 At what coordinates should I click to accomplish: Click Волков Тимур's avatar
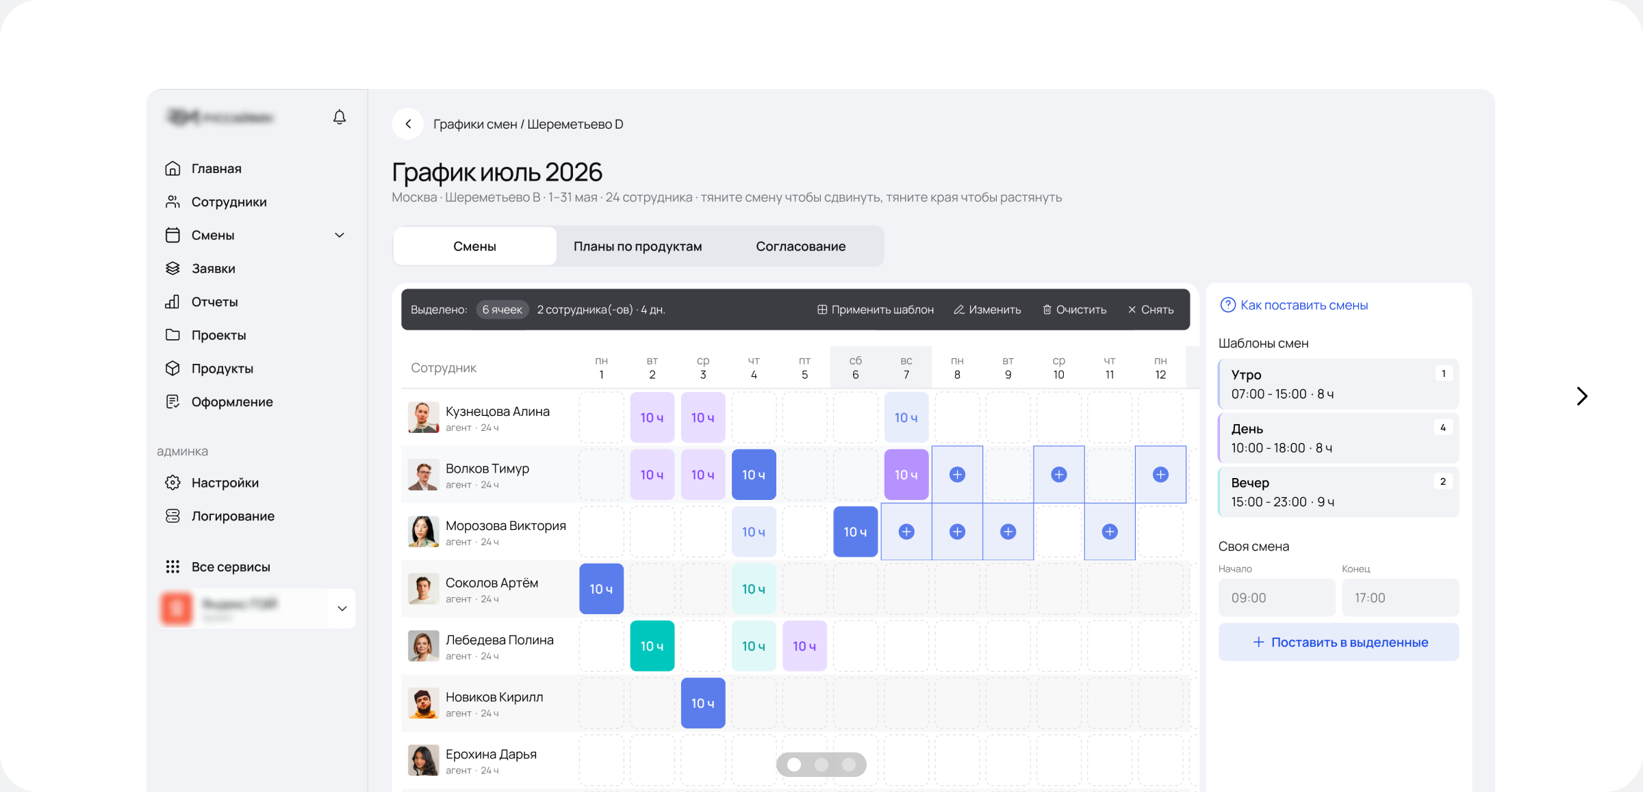424,475
